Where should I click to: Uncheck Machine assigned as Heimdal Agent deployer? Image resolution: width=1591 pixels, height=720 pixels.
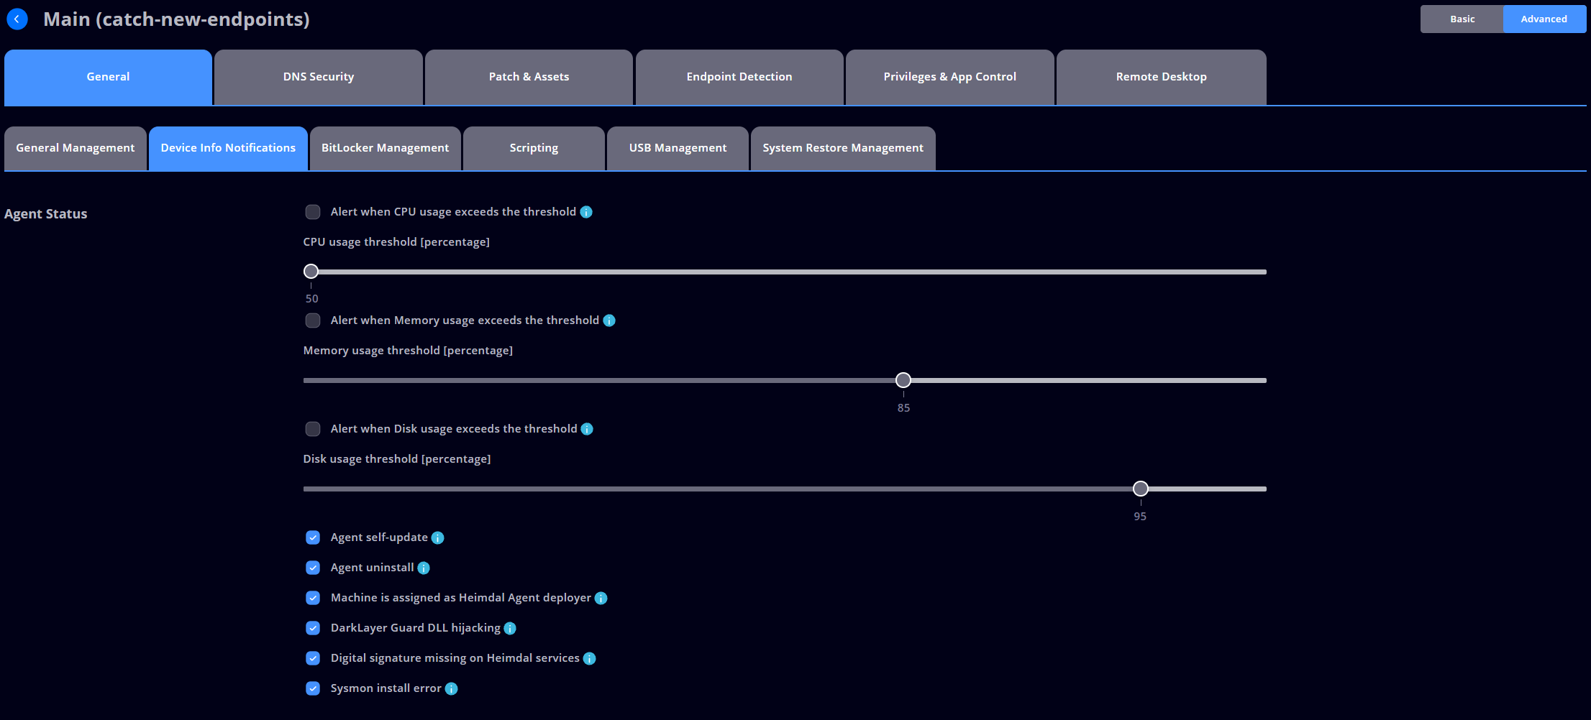[313, 598]
